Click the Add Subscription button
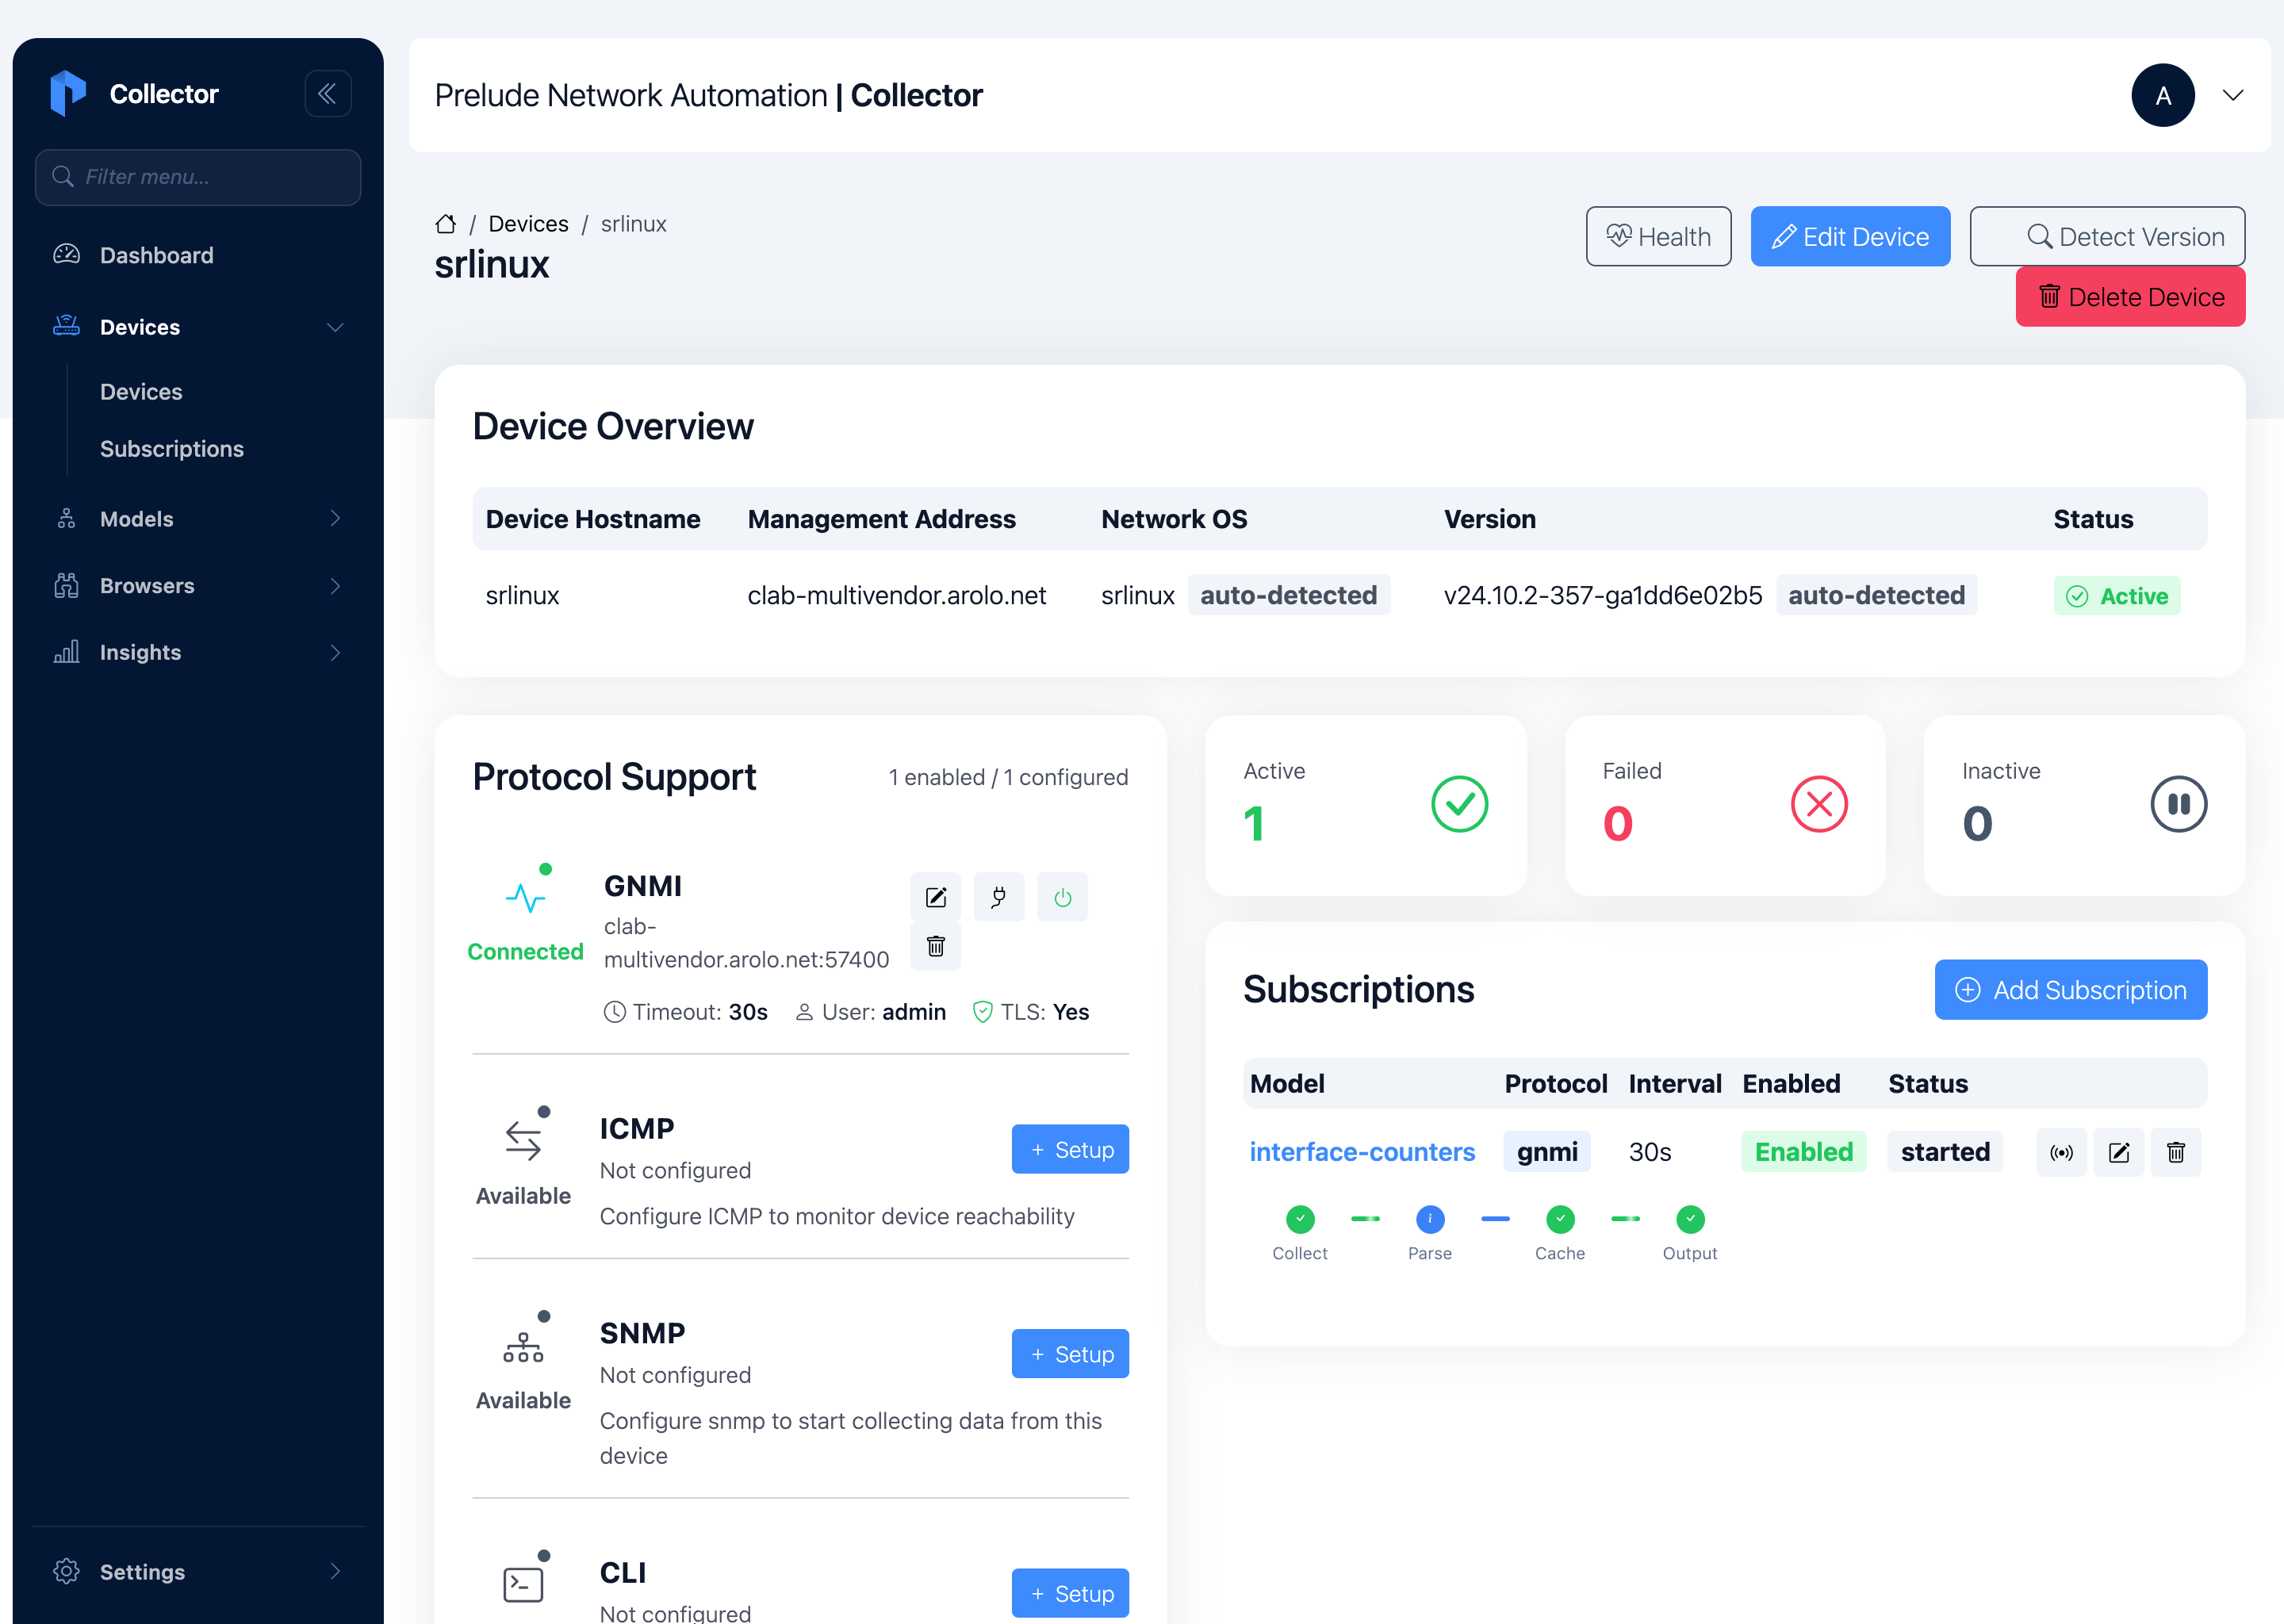This screenshot has width=2284, height=1624. (2071, 990)
